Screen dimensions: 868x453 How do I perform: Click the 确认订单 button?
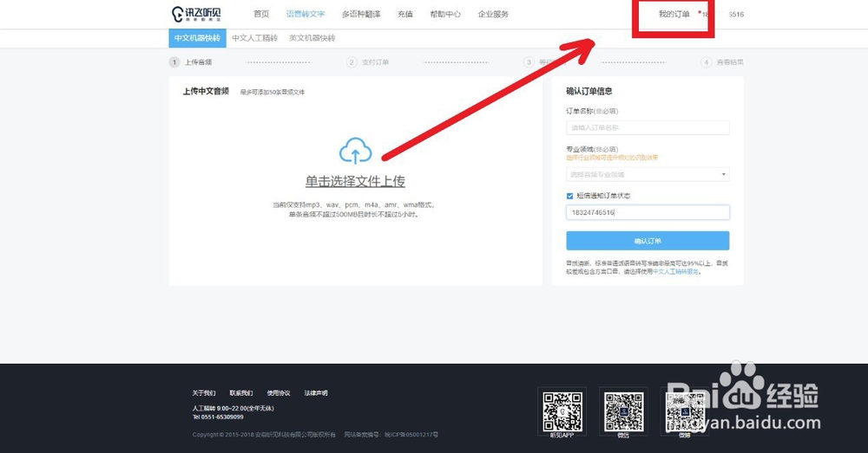648,241
